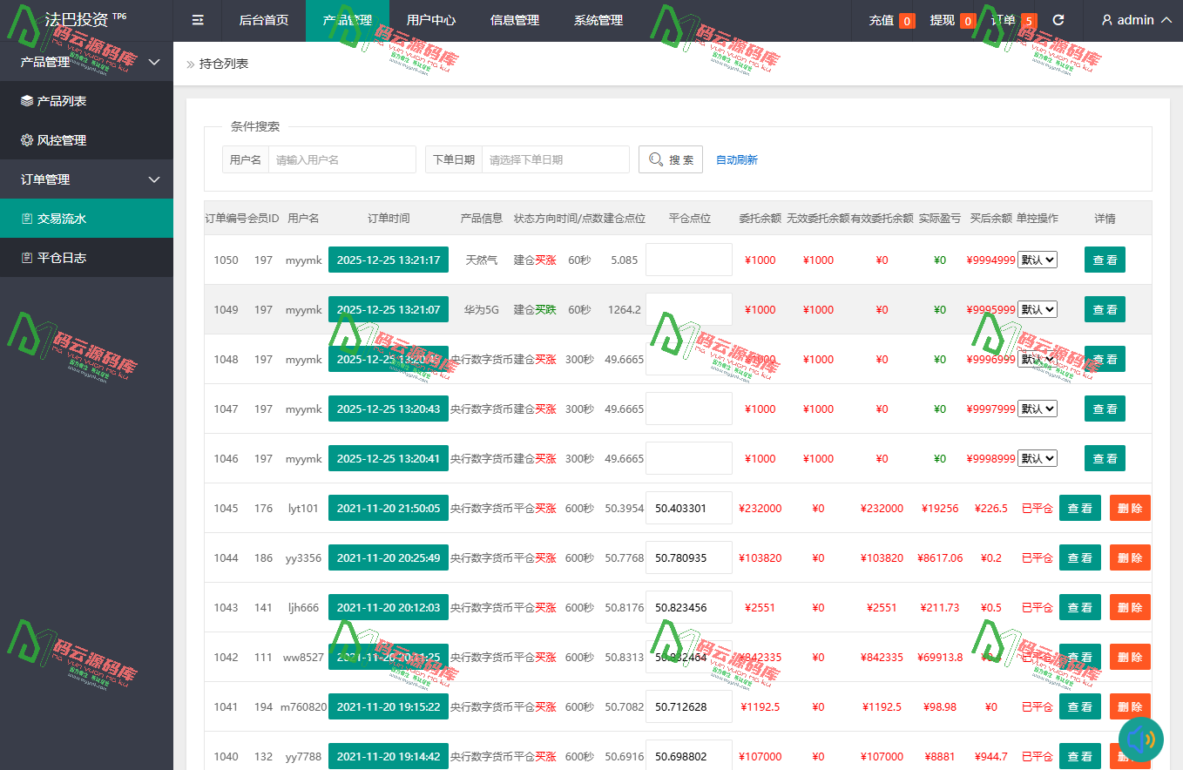The width and height of the screenshot is (1183, 770).
Task: Focus the 用户名 search input field
Action: point(341,159)
